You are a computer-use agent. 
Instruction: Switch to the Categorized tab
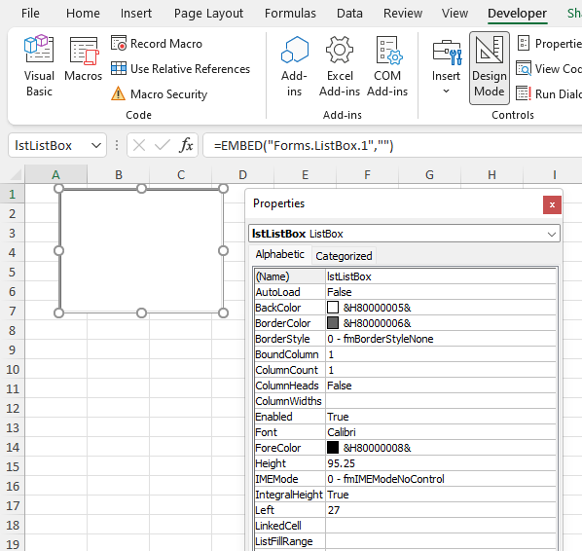(344, 256)
